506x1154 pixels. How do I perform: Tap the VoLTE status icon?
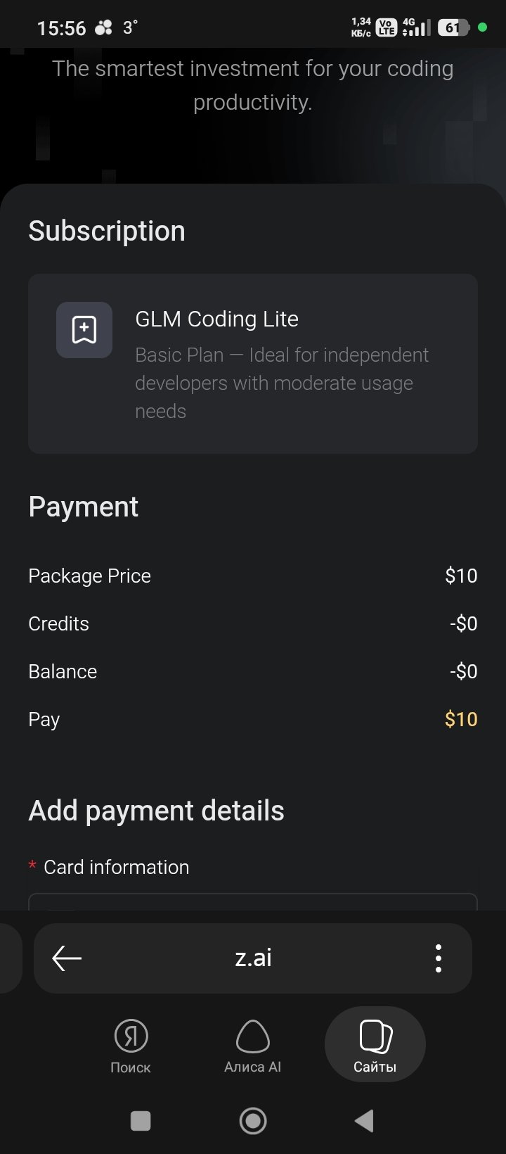coord(386,27)
